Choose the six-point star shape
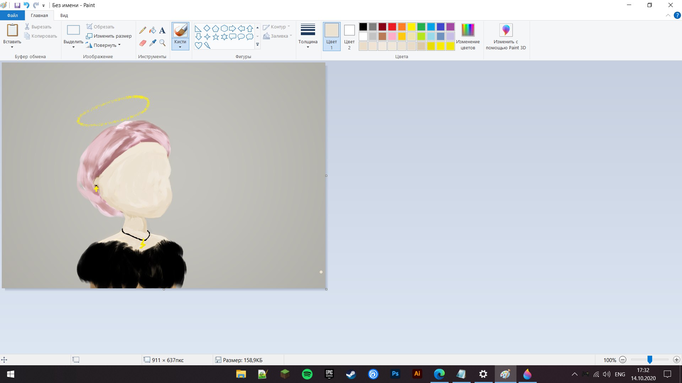The image size is (682, 383). [x=224, y=37]
